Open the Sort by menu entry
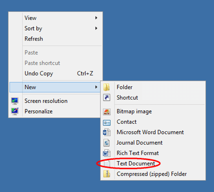This screenshot has height=192, width=214. coord(56,28)
